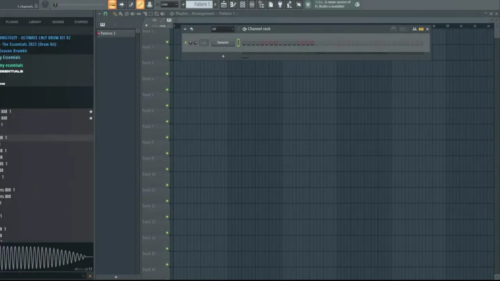
Task: Close the Channel rack window
Action: point(427,29)
